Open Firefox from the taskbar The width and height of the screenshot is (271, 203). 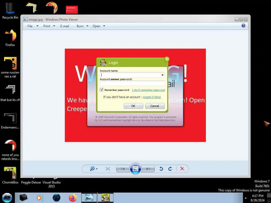[73, 198]
